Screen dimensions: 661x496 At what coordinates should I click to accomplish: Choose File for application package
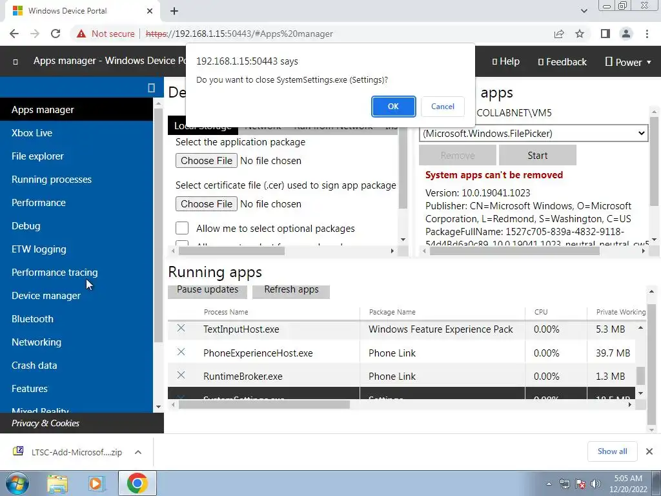(x=206, y=161)
